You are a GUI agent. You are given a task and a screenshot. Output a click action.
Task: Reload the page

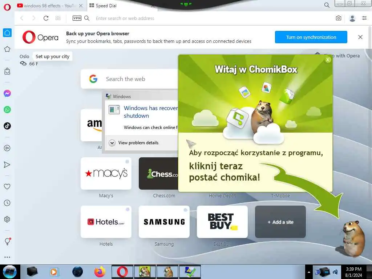click(46, 18)
